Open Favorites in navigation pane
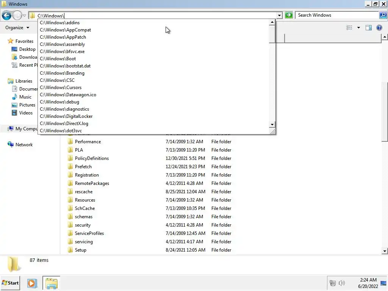 pyautogui.click(x=20, y=41)
